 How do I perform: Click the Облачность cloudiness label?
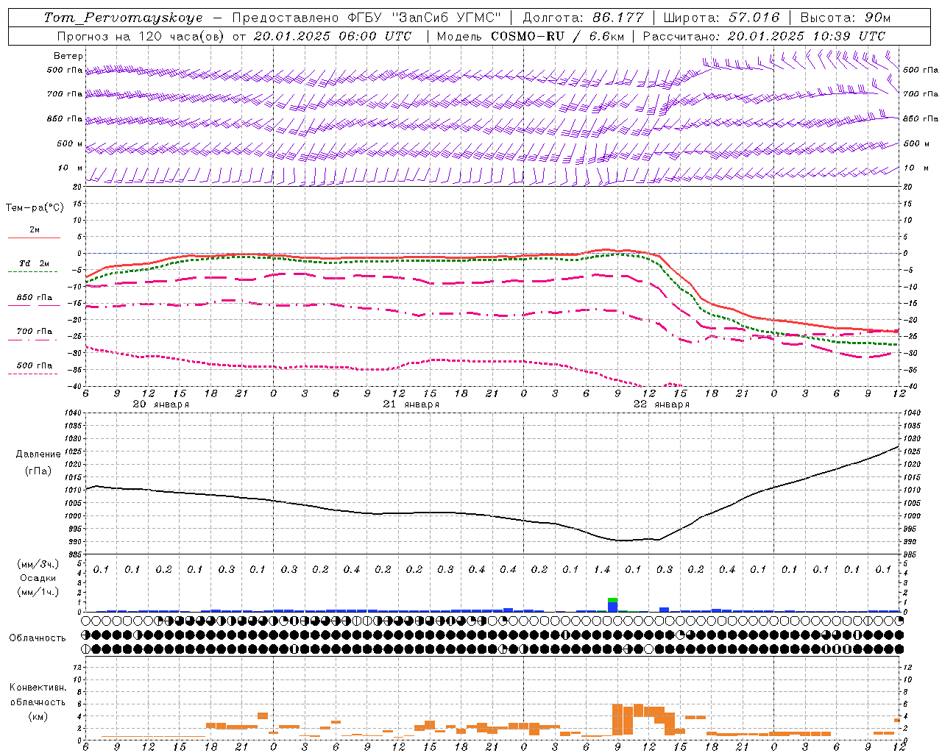[38, 638]
